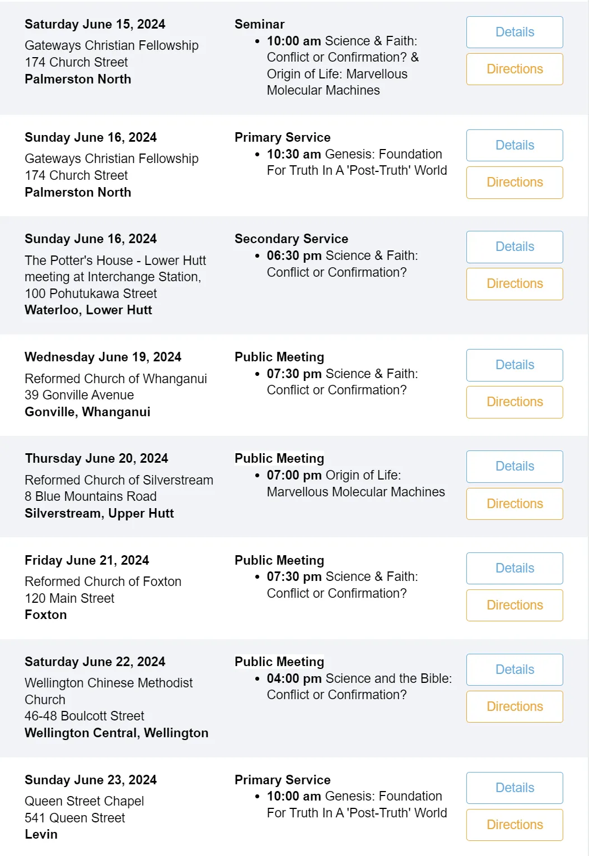Select the Saturday June 22, 2024 date heading
The image size is (589, 856).
point(95,662)
